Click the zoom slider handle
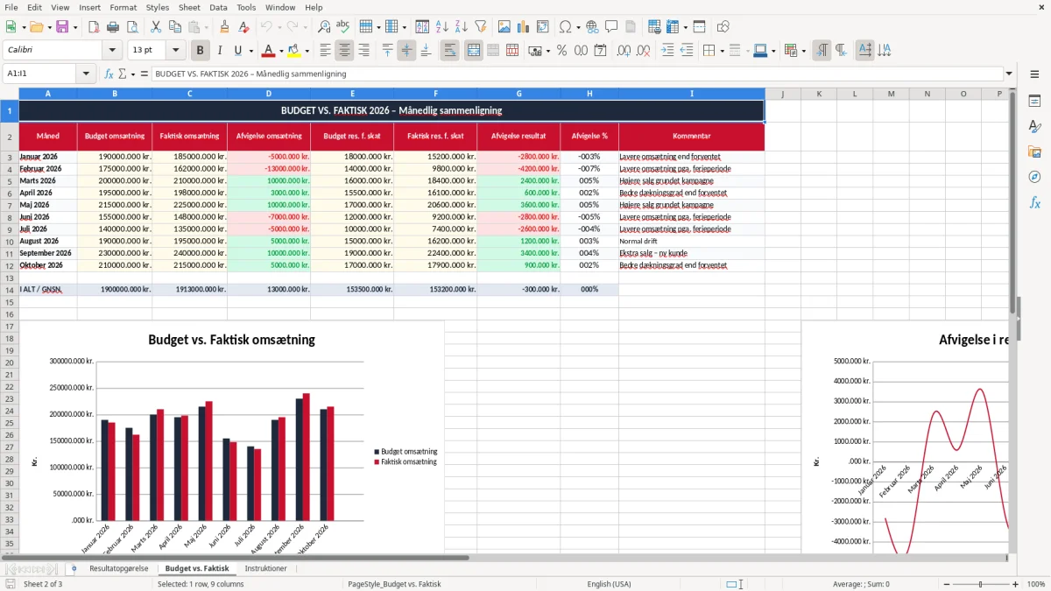The image size is (1051, 591). click(x=980, y=584)
